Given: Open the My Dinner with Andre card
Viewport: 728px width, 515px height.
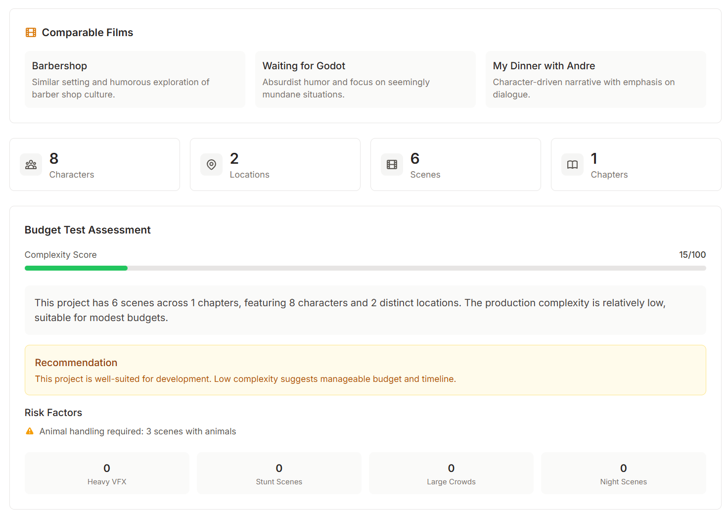Looking at the screenshot, I should [595, 79].
